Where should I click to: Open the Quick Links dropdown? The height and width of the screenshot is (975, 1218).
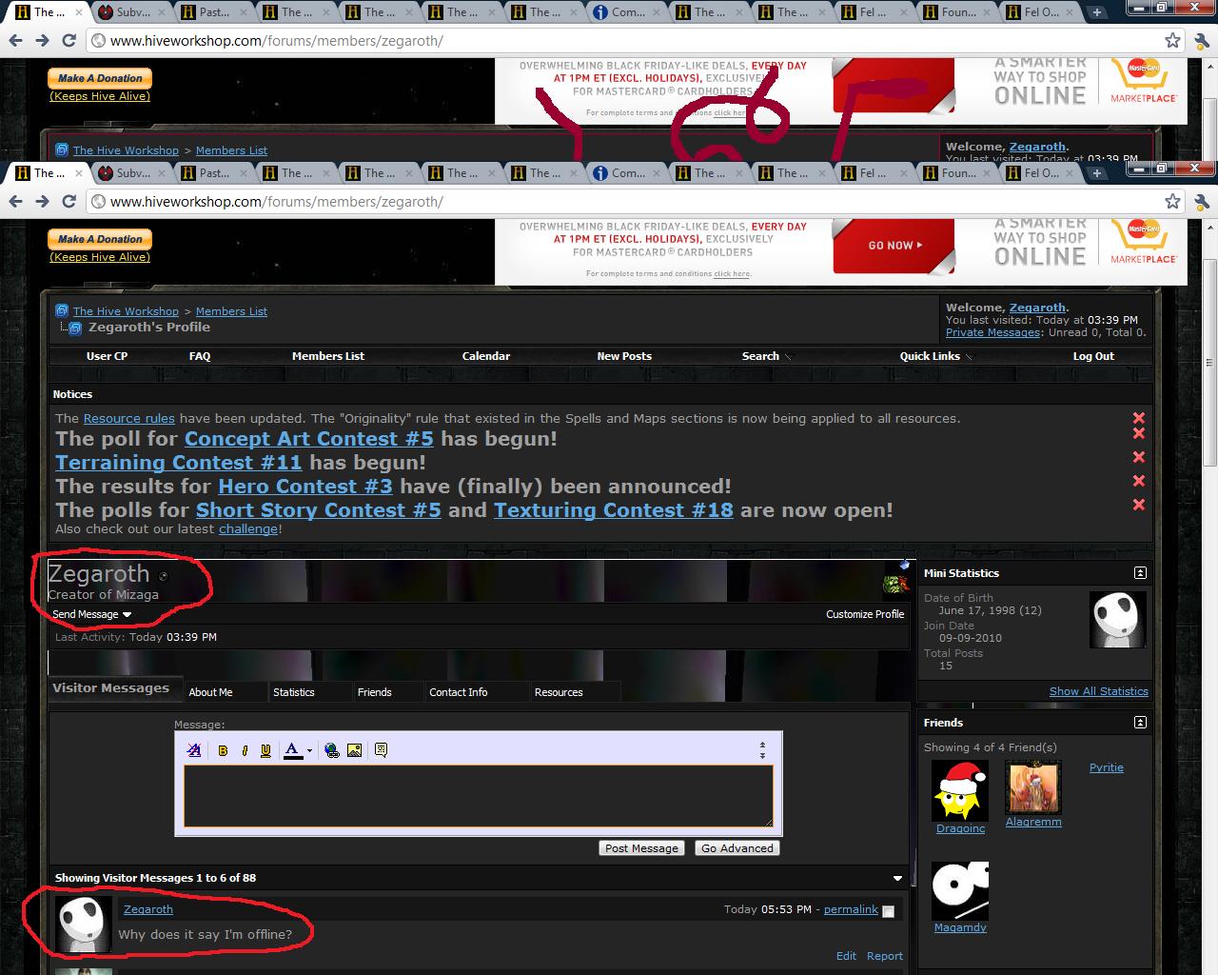(x=936, y=356)
